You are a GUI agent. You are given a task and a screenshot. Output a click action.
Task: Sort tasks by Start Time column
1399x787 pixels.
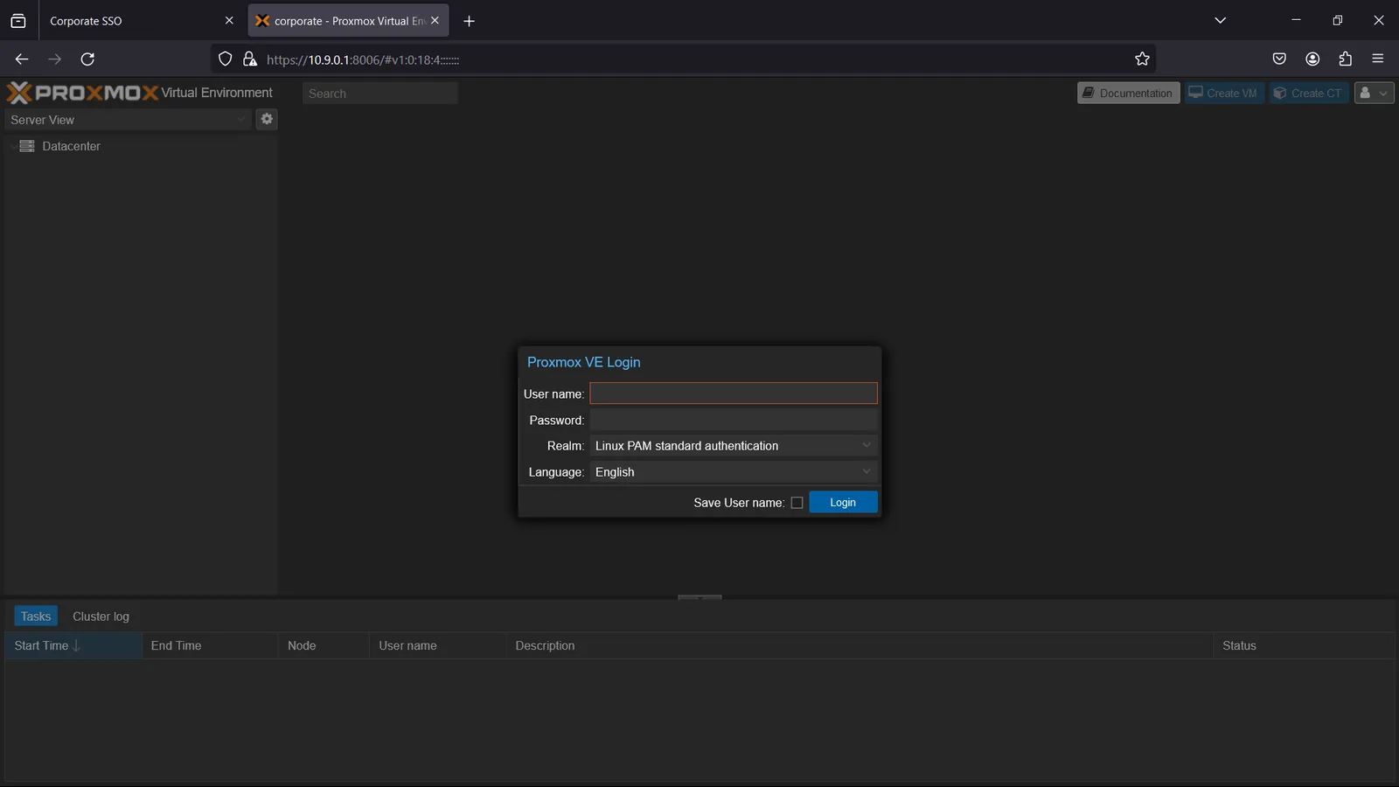pos(73,645)
